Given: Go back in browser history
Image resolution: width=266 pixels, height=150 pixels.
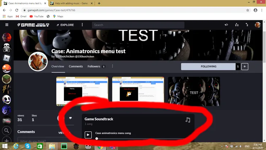Looking at the screenshot, I should coord(4,10).
